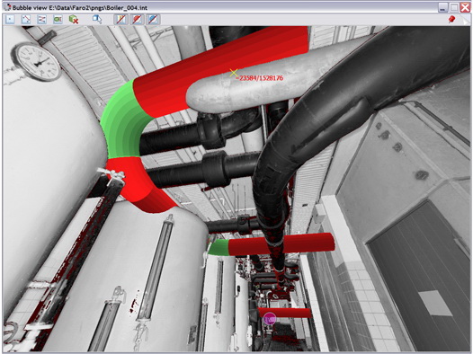Click the green cylinder fitting icon
The height and width of the screenshot is (354, 473).
pyautogui.click(x=58, y=19)
